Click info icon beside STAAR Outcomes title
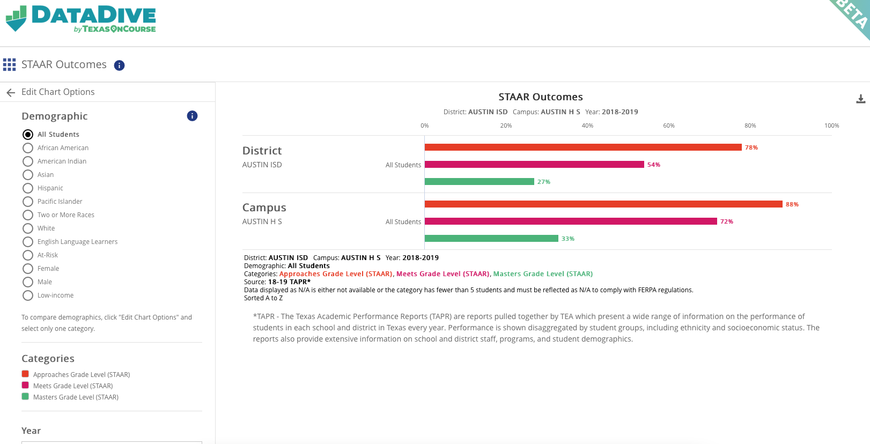 120,65
